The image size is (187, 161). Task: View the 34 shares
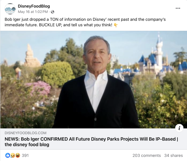pos(174,155)
